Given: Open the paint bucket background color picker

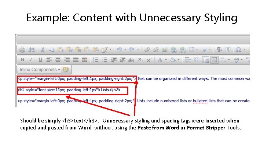Looking at the screenshot, I should (x=173, y=60).
